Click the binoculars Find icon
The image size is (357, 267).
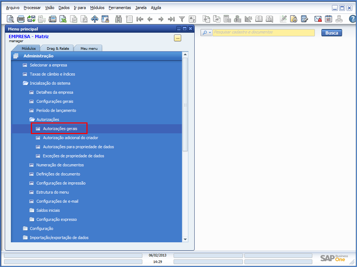pos(118,19)
